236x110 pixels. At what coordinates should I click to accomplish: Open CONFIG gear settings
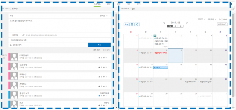(x=223, y=19)
